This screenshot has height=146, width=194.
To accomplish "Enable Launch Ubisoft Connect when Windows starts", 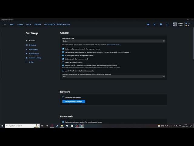I will click(x=63, y=71).
